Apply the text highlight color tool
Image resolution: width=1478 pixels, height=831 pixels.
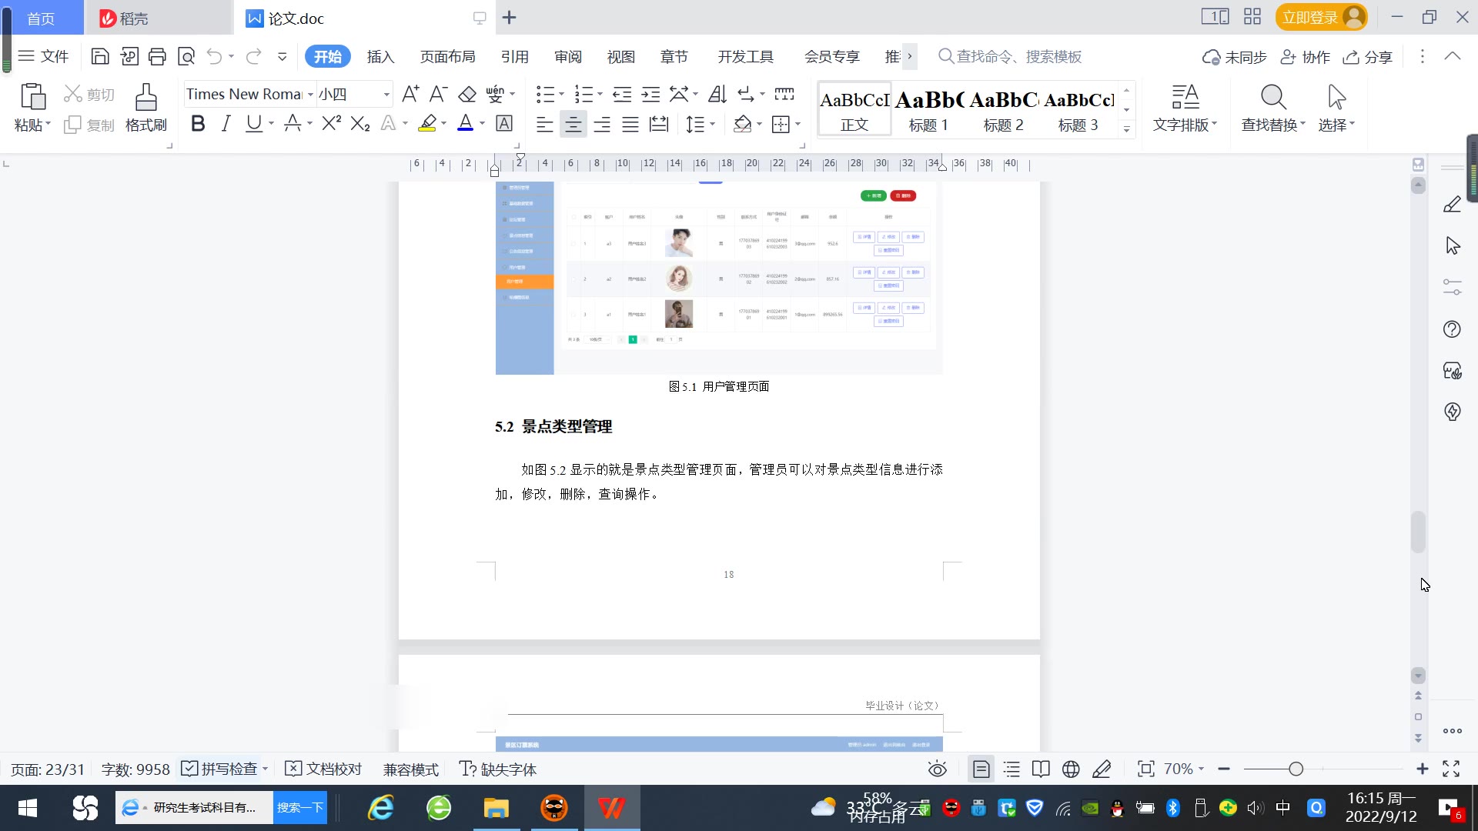427,124
